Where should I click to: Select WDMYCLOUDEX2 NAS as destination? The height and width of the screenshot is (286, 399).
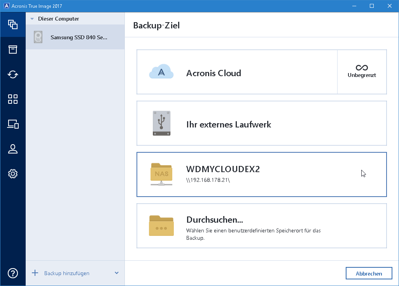tap(262, 174)
